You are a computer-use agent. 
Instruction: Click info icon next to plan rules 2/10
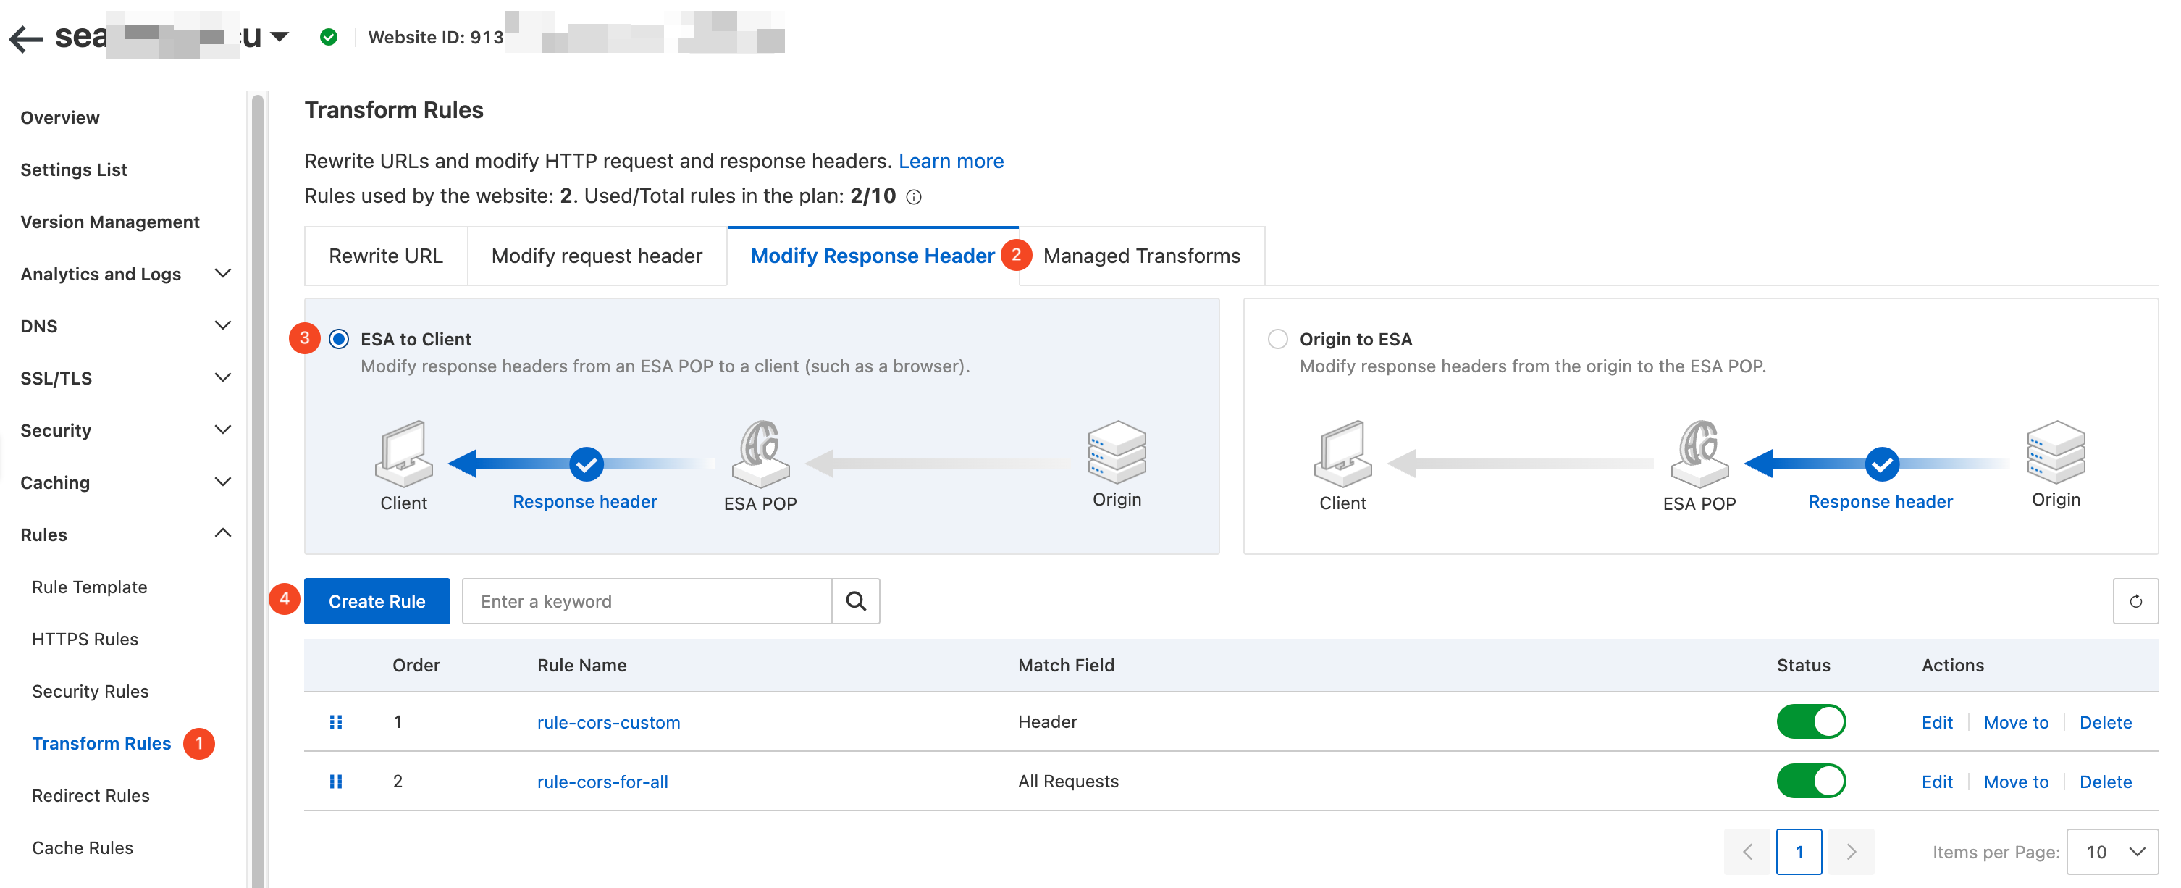[914, 197]
